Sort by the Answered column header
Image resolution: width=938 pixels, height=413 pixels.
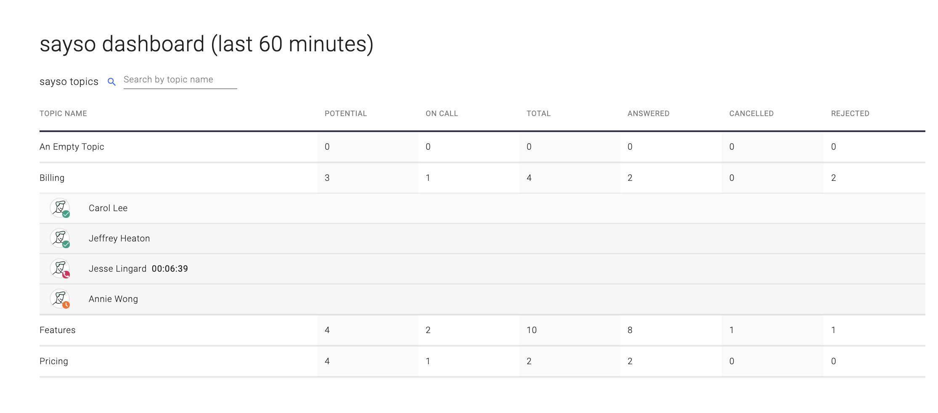click(648, 114)
